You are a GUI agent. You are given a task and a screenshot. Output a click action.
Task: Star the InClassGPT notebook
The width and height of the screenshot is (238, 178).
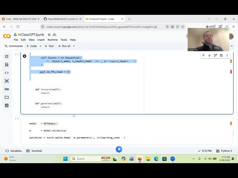pyautogui.click(x=49, y=34)
